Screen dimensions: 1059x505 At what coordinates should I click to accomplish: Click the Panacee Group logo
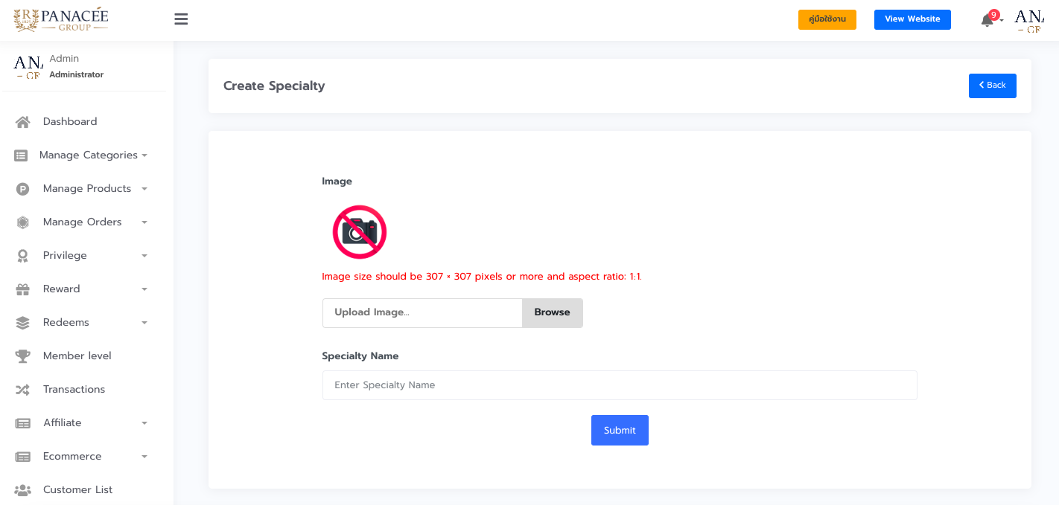(61, 19)
